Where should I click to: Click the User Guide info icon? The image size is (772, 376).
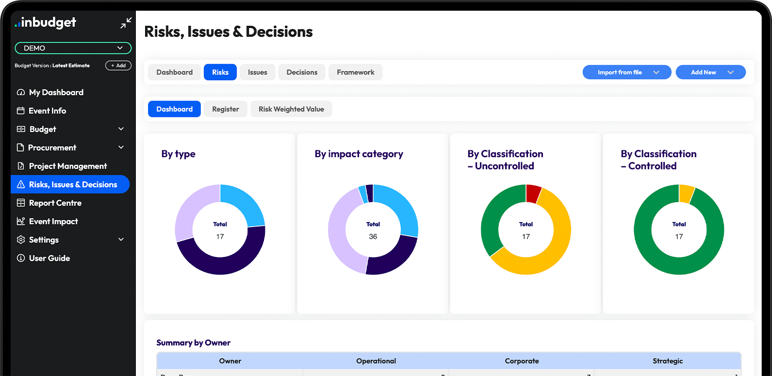coord(21,258)
